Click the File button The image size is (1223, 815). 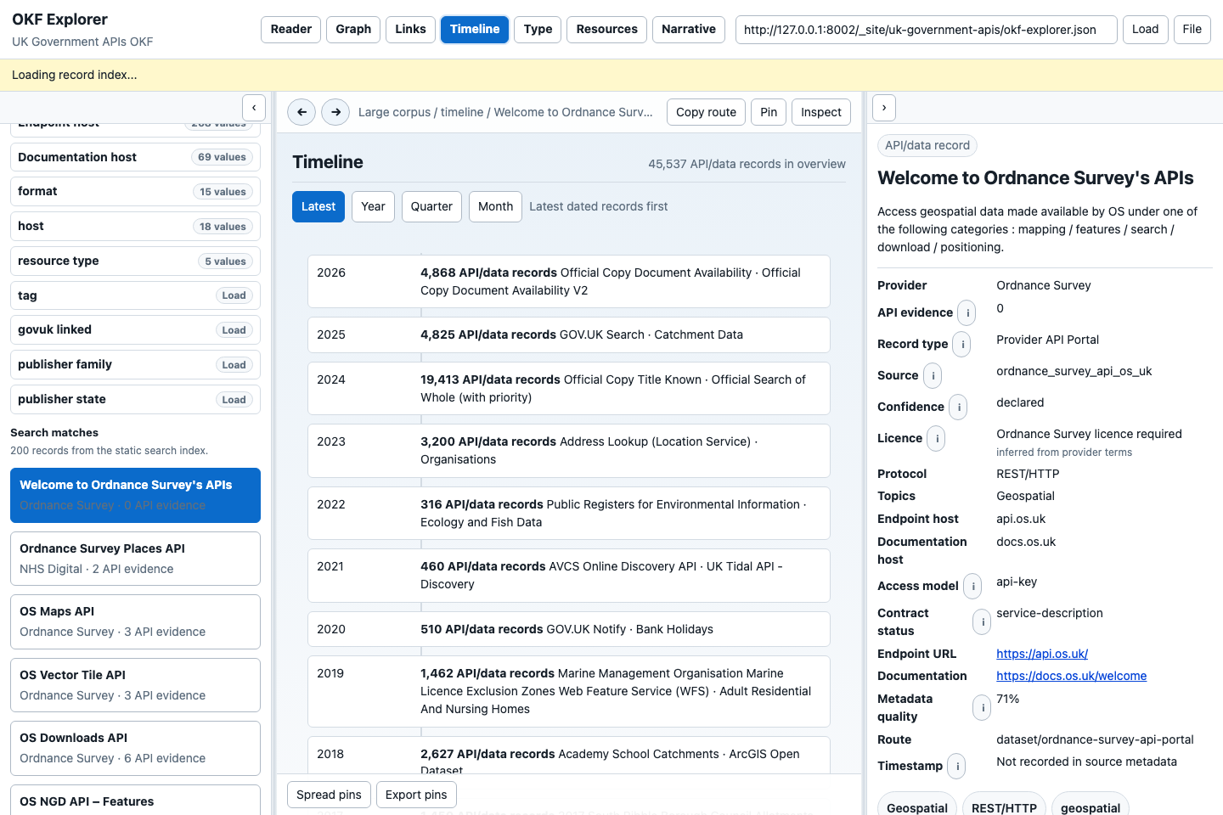point(1192,29)
